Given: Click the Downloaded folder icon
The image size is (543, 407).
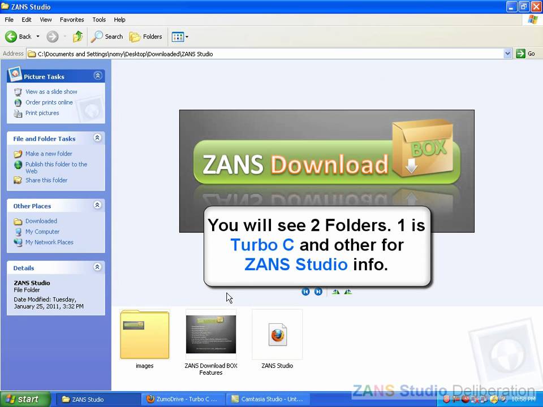Looking at the screenshot, I should point(18,222).
